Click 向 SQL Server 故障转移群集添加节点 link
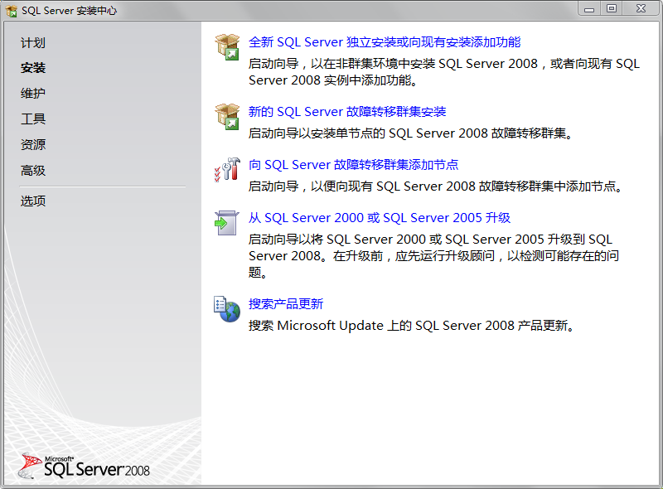Screen dimensions: 663x489 click(354, 165)
